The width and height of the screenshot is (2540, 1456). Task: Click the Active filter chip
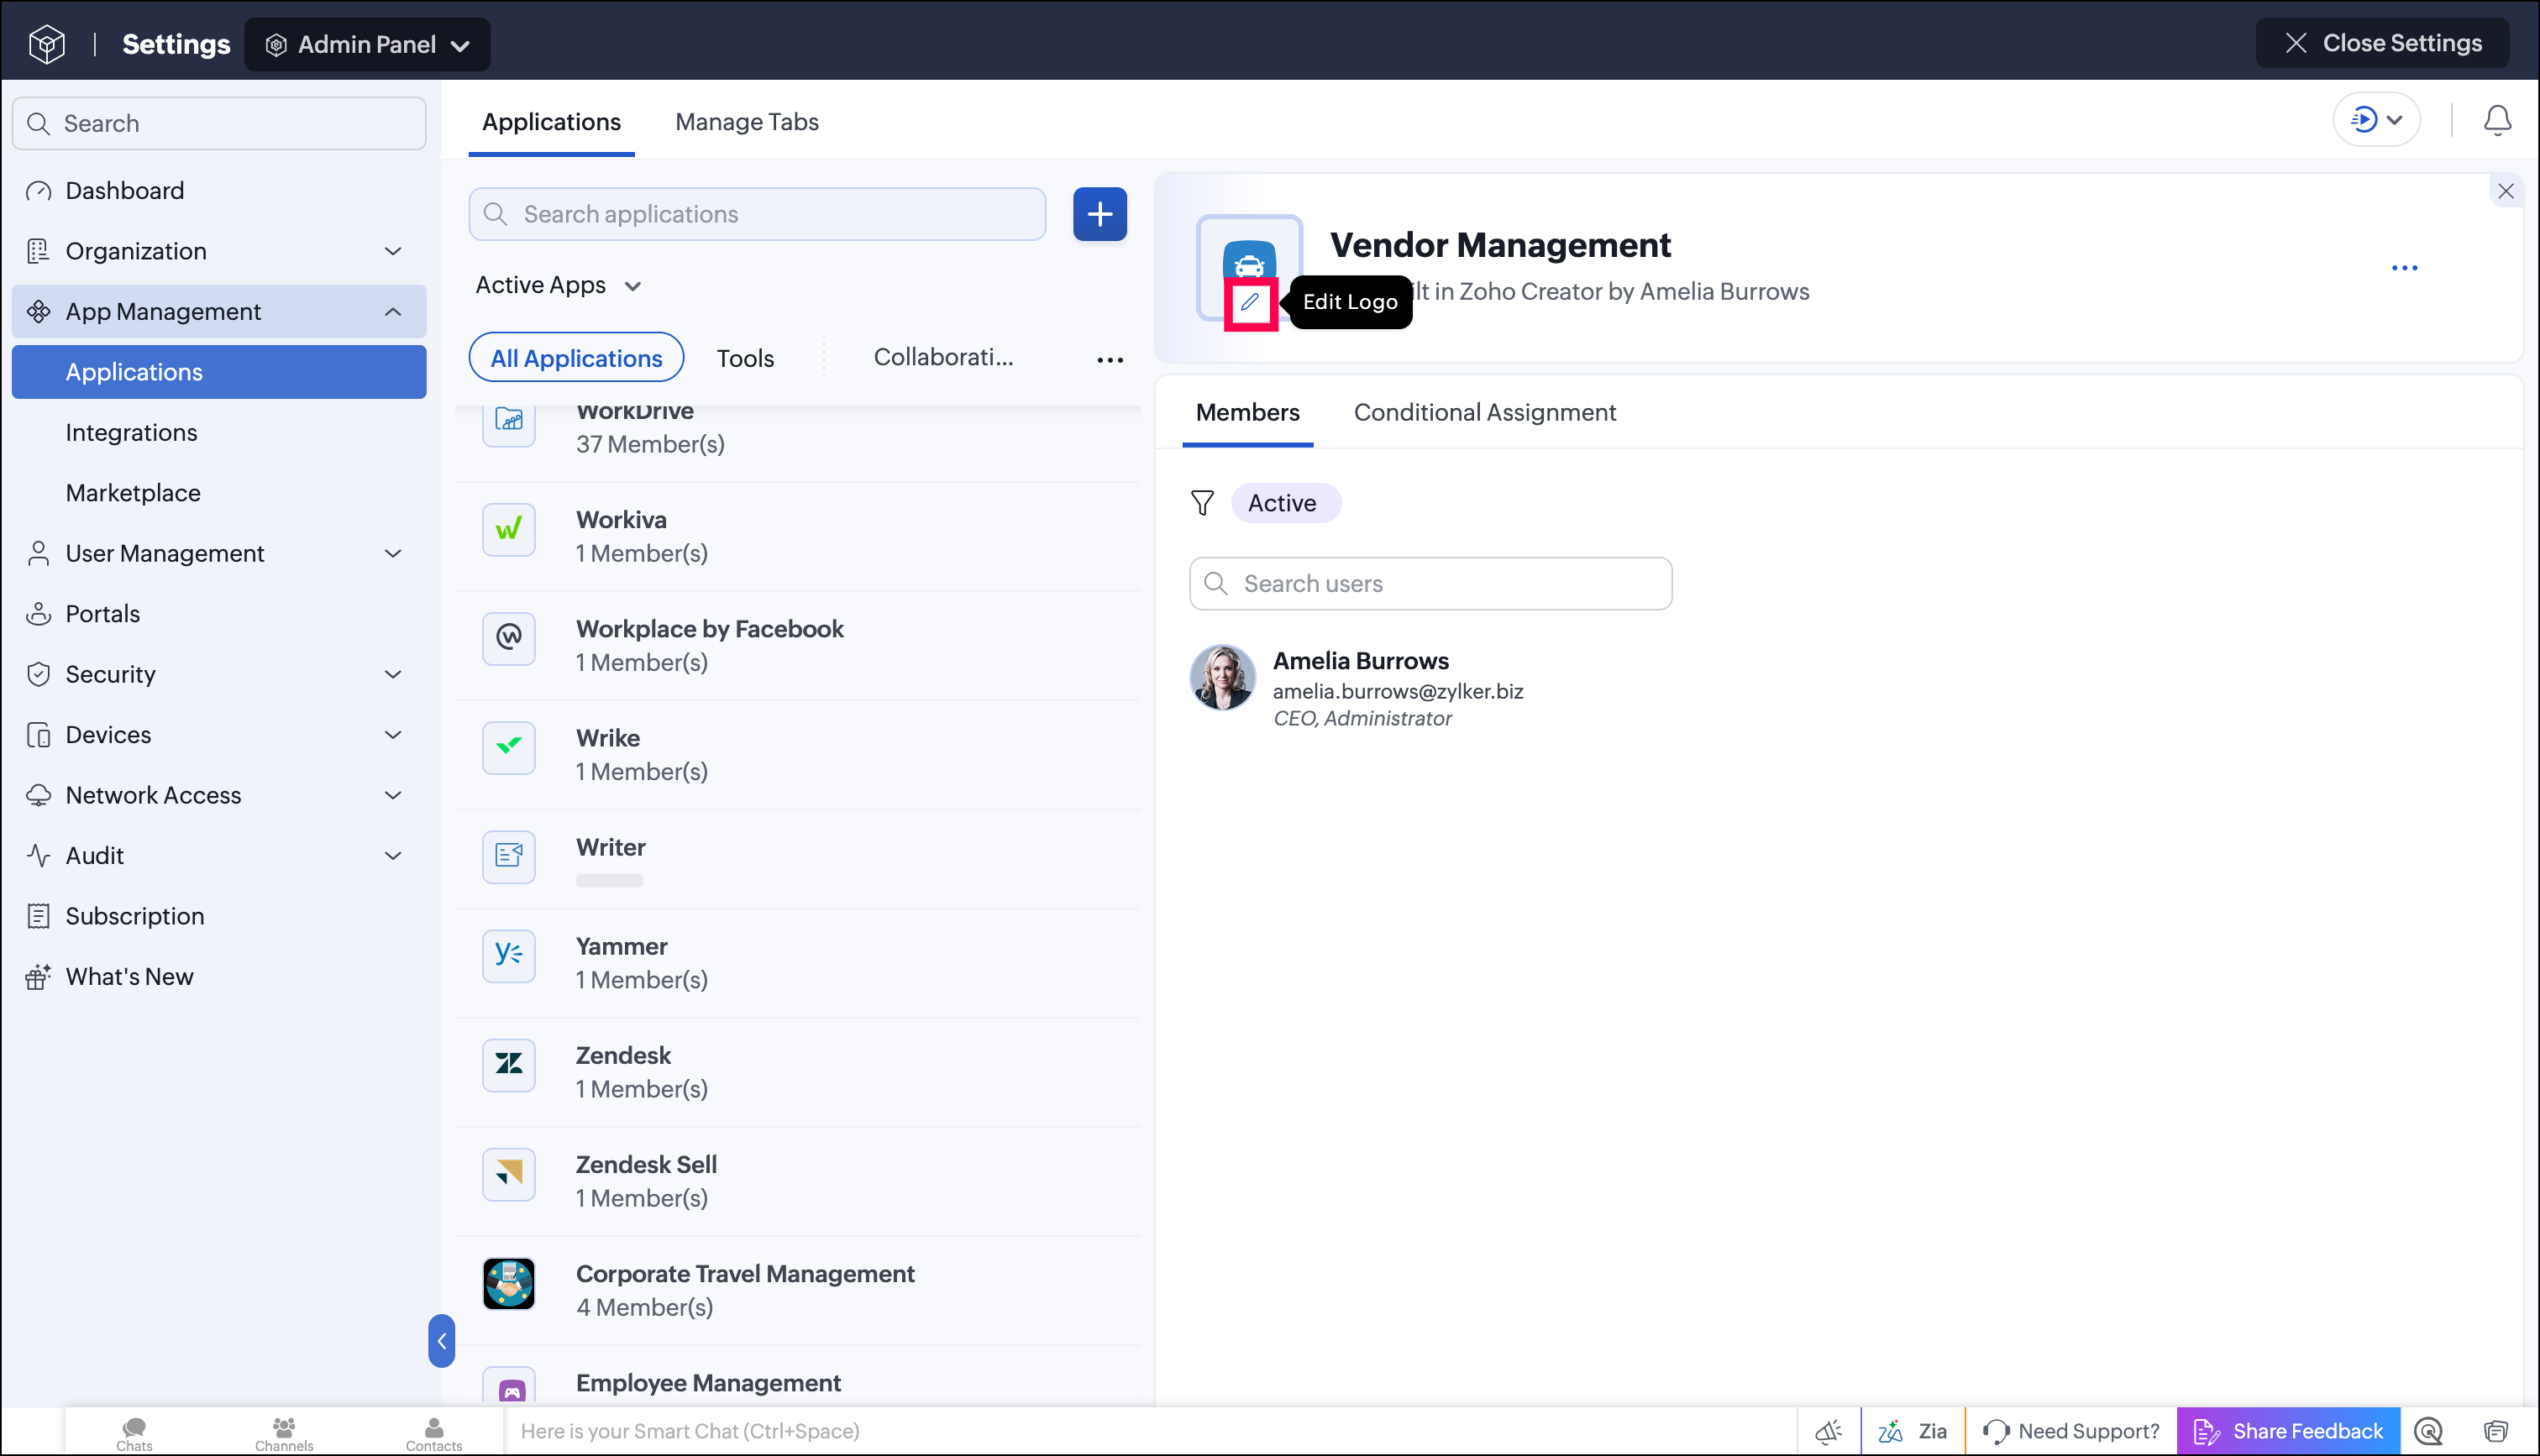1285,503
